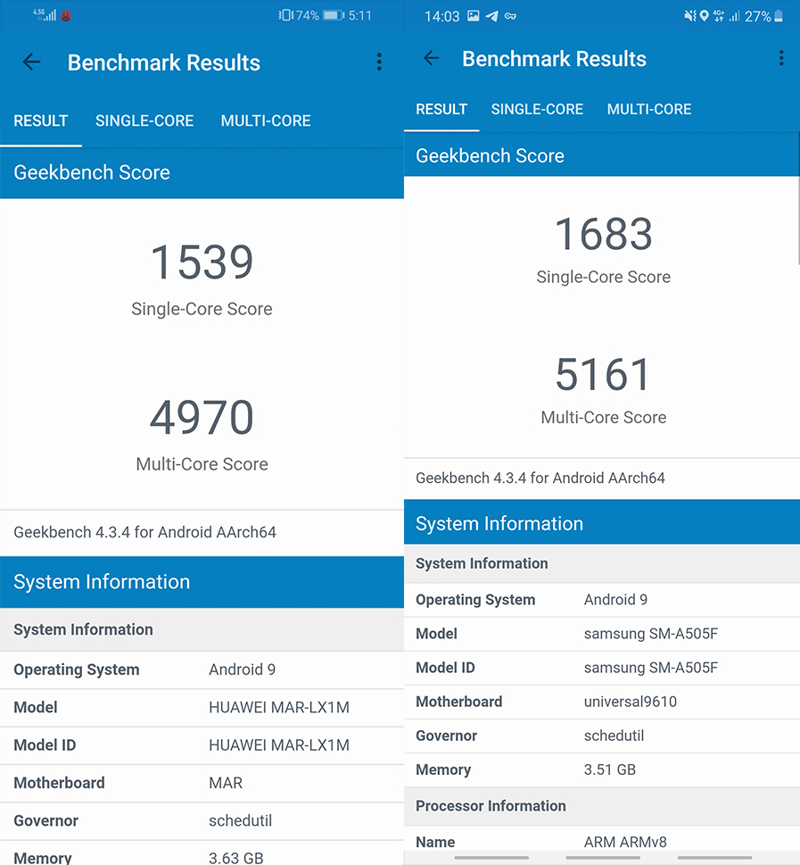Tap single-core score 1683
800x865 pixels.
604,234
